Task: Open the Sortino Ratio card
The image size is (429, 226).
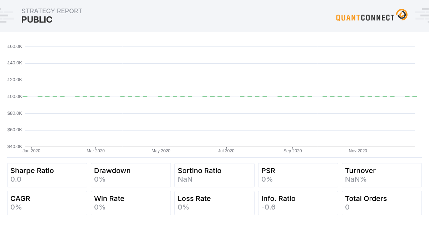Action: click(214, 175)
